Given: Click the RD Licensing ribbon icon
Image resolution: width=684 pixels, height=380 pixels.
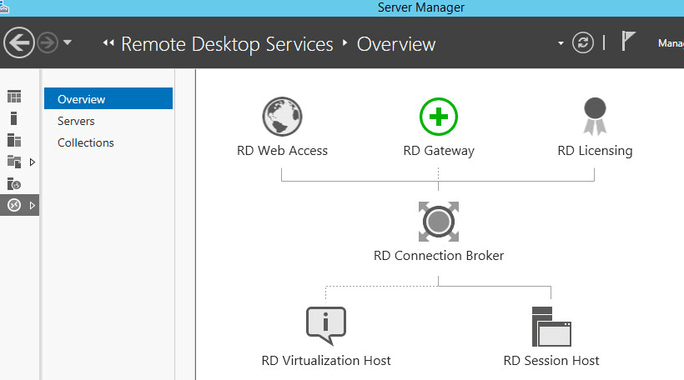Looking at the screenshot, I should (x=594, y=117).
